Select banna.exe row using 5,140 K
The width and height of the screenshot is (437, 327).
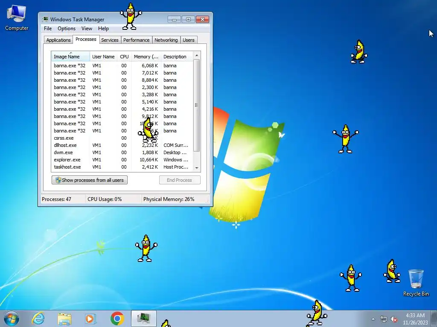click(122, 102)
